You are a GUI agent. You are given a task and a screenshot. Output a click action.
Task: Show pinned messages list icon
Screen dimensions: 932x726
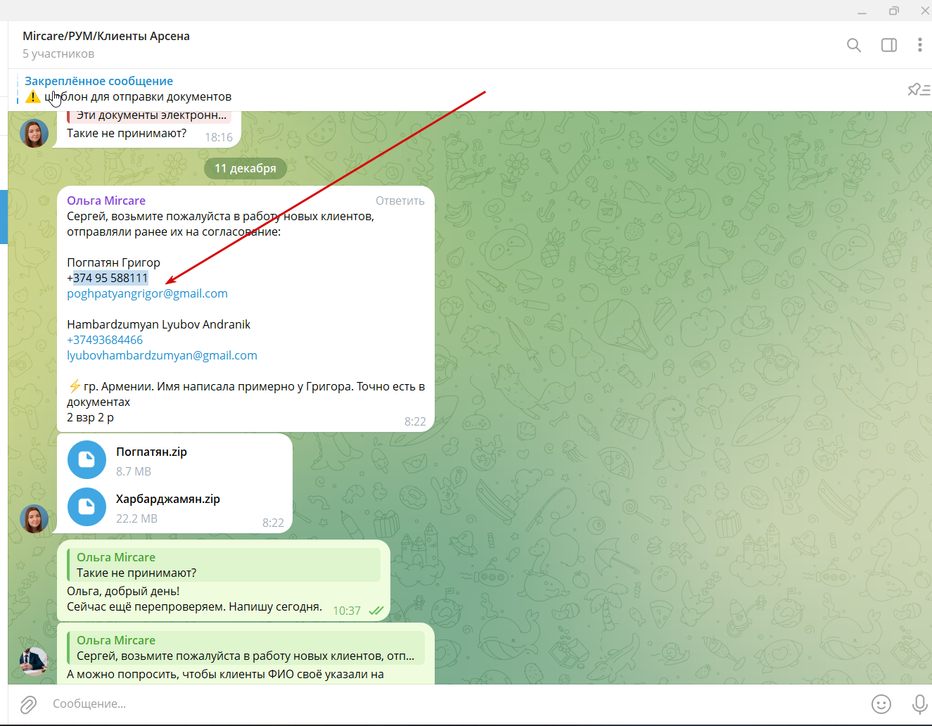click(919, 89)
